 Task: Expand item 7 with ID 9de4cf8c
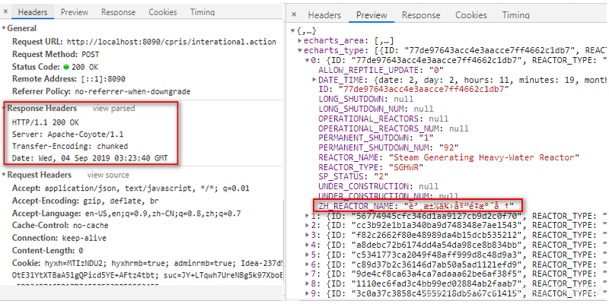[x=308, y=274]
